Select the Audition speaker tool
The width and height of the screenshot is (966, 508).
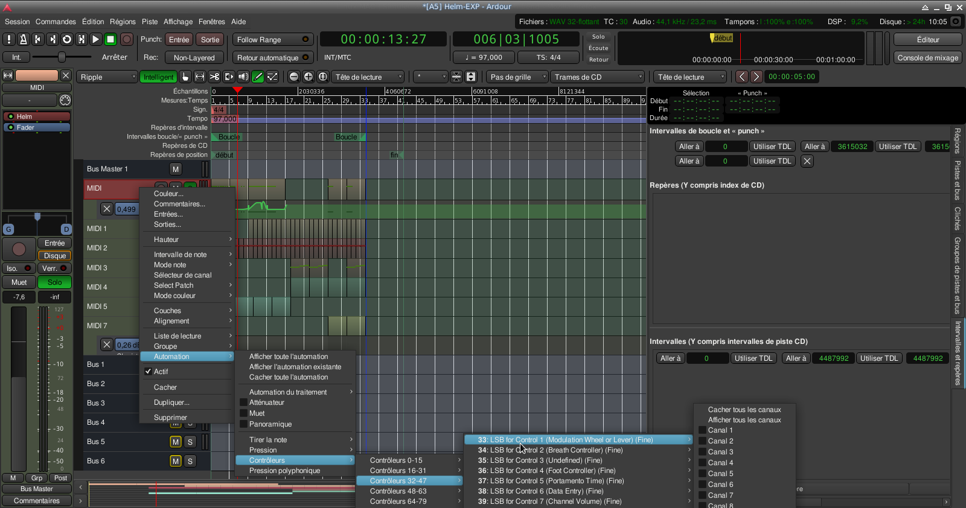(243, 77)
